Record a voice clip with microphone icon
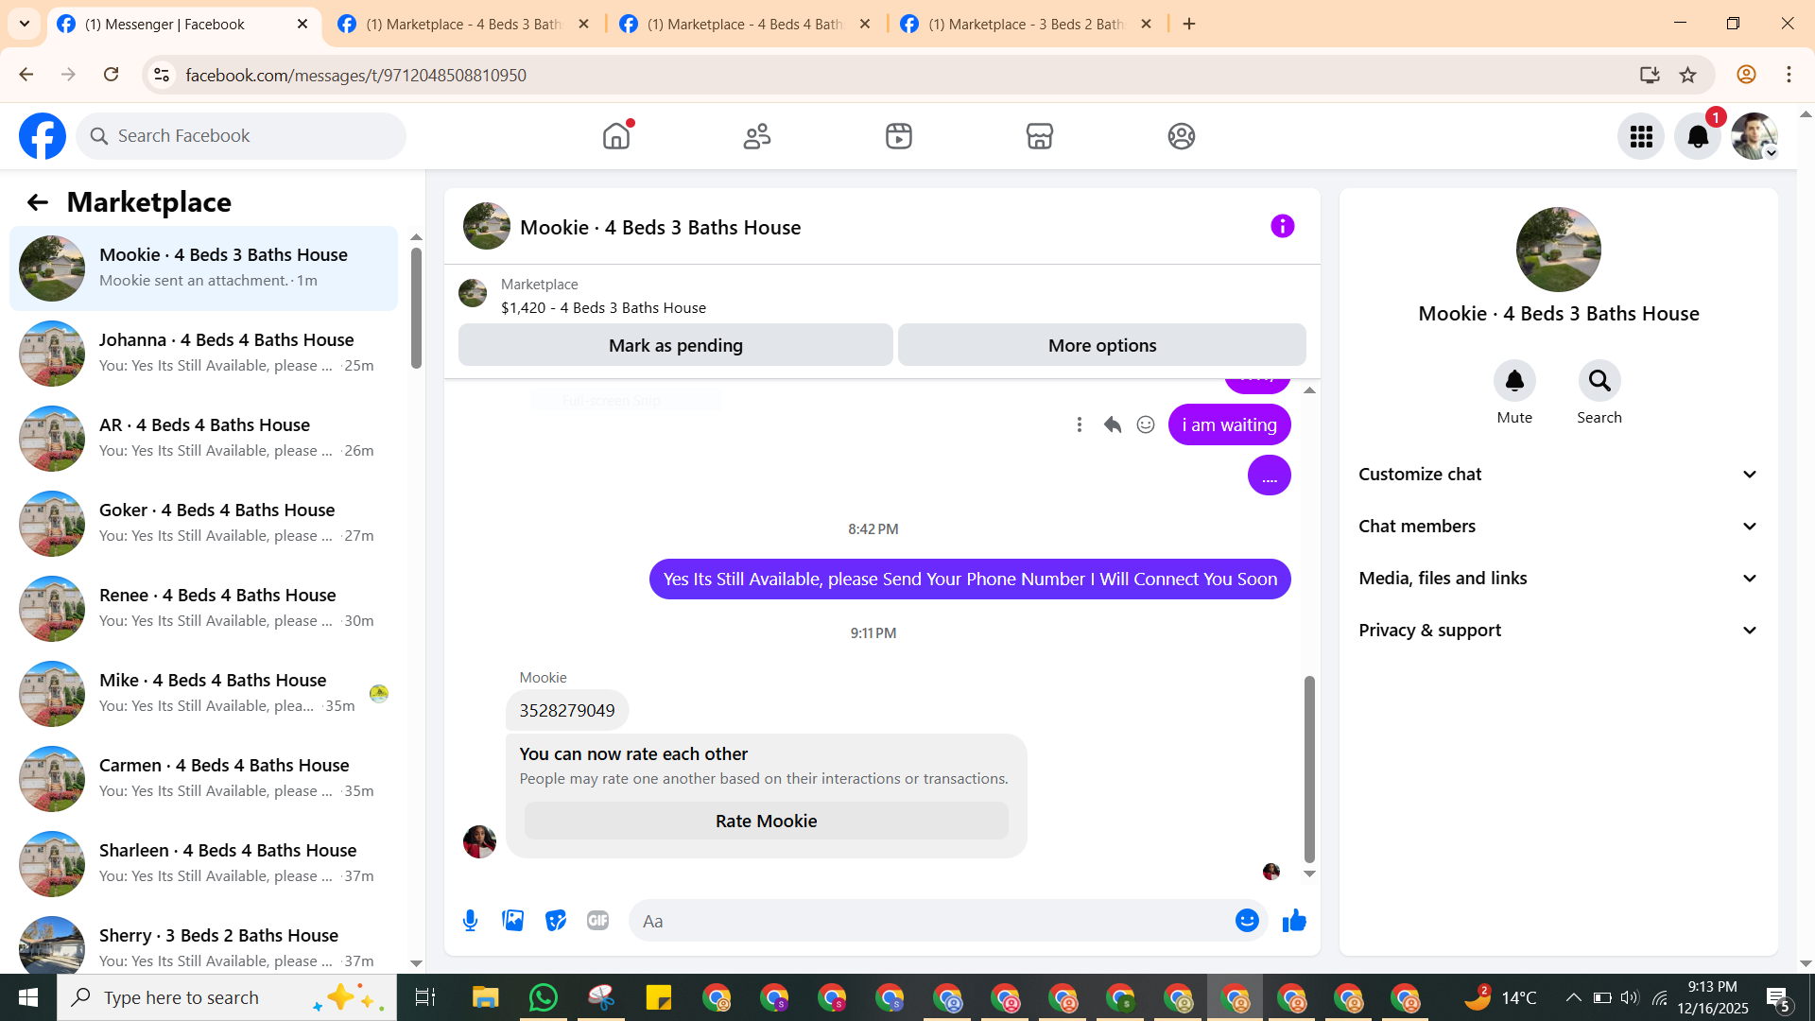 point(470,921)
